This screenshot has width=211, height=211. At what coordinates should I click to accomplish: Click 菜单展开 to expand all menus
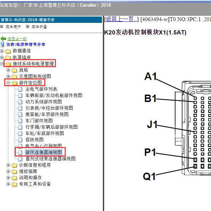[13, 27]
